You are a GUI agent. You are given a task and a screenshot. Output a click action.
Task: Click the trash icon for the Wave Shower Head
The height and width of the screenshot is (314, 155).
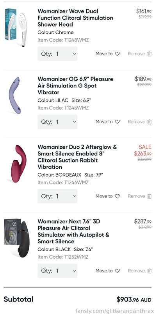pyautogui.click(x=149, y=54)
